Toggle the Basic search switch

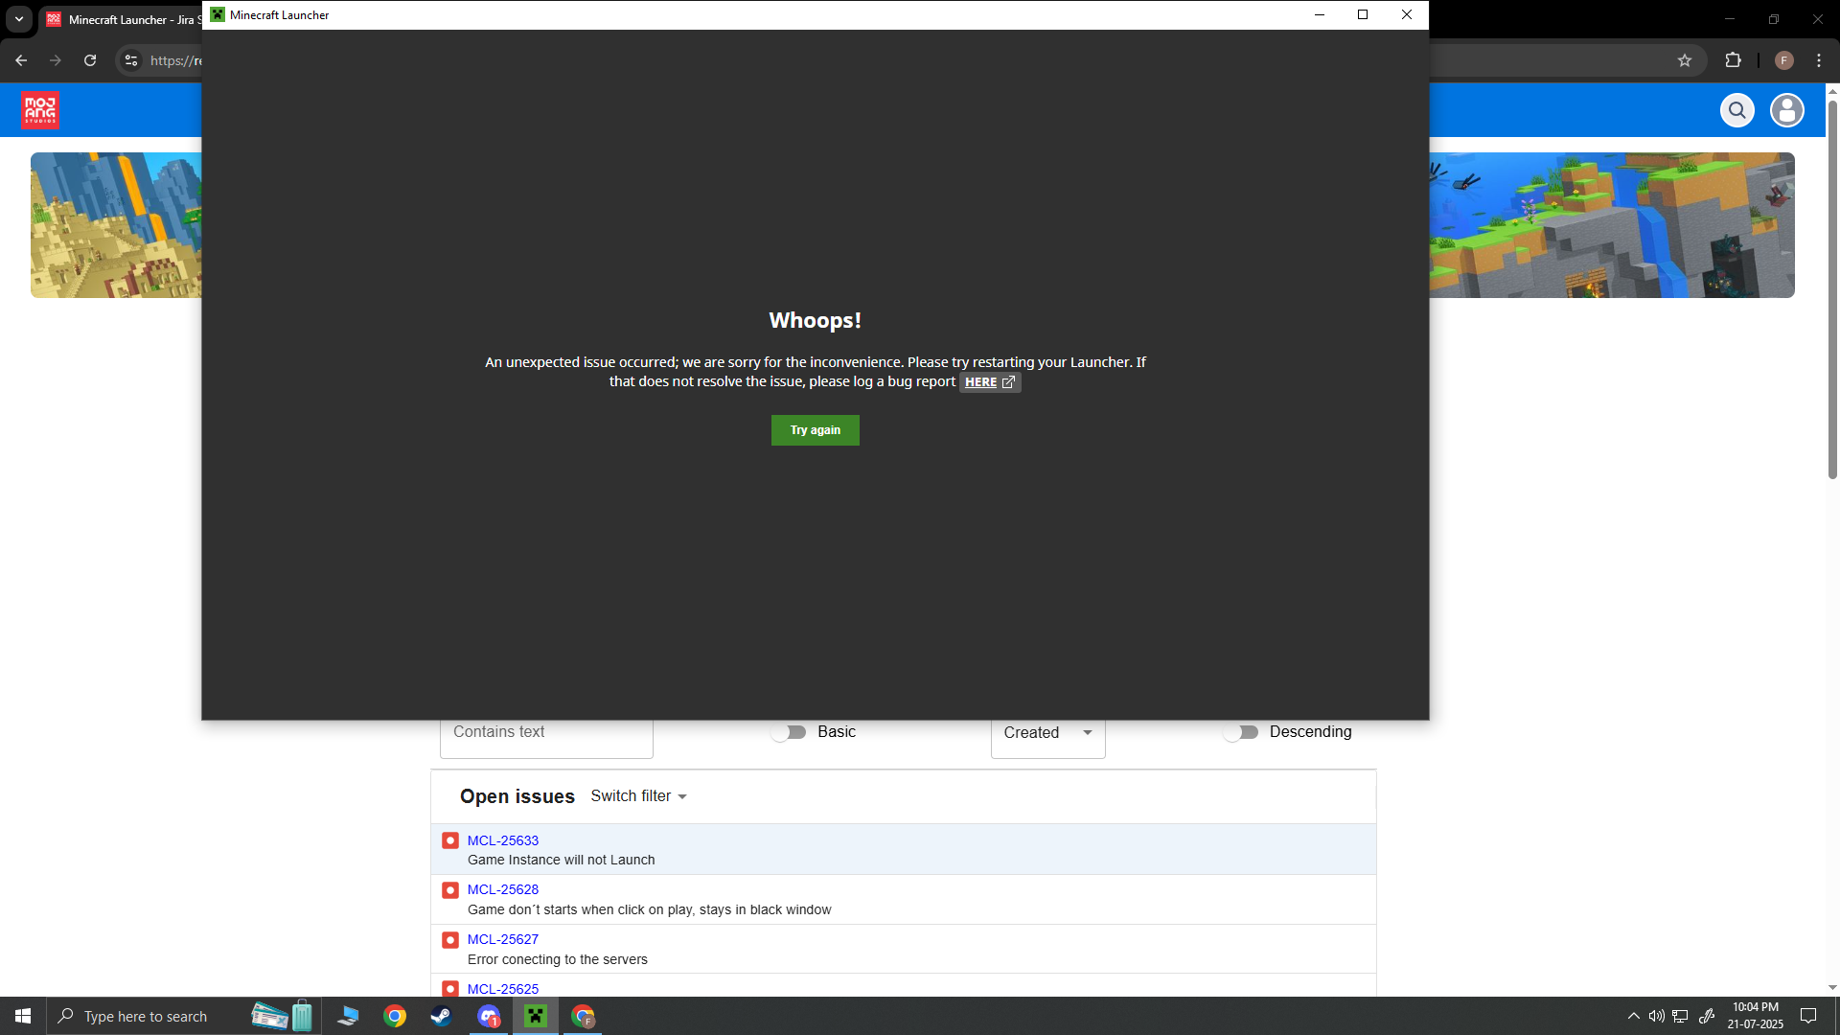(789, 732)
